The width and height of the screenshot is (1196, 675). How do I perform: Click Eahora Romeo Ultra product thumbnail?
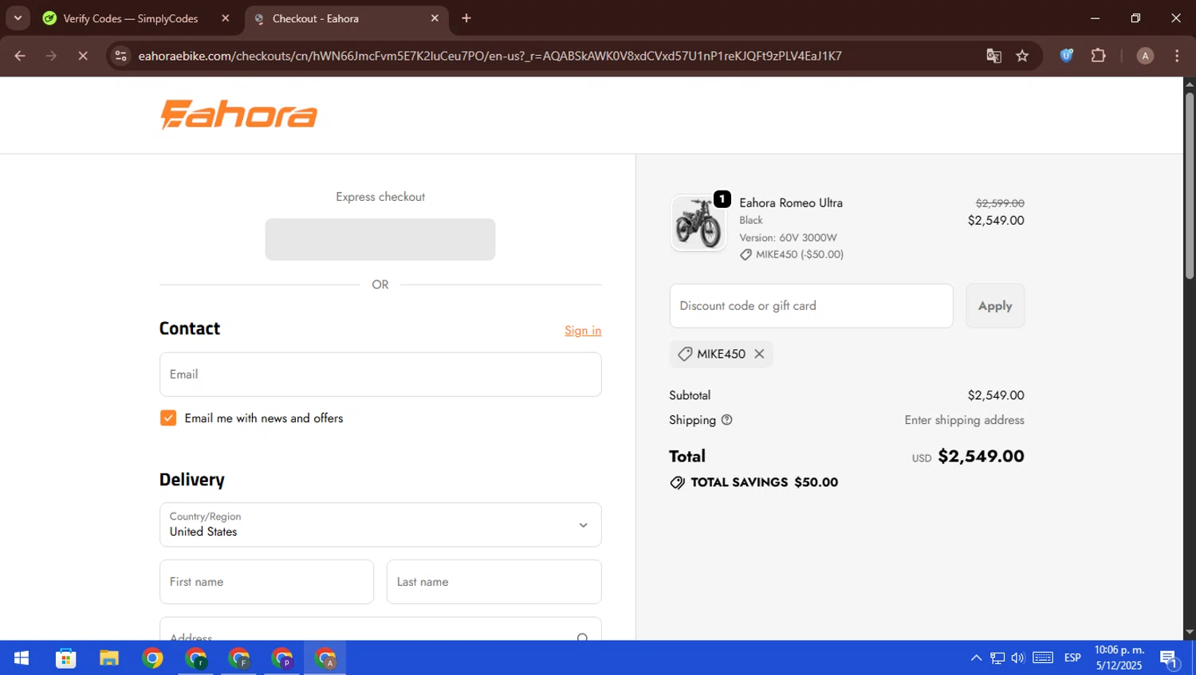tap(698, 223)
